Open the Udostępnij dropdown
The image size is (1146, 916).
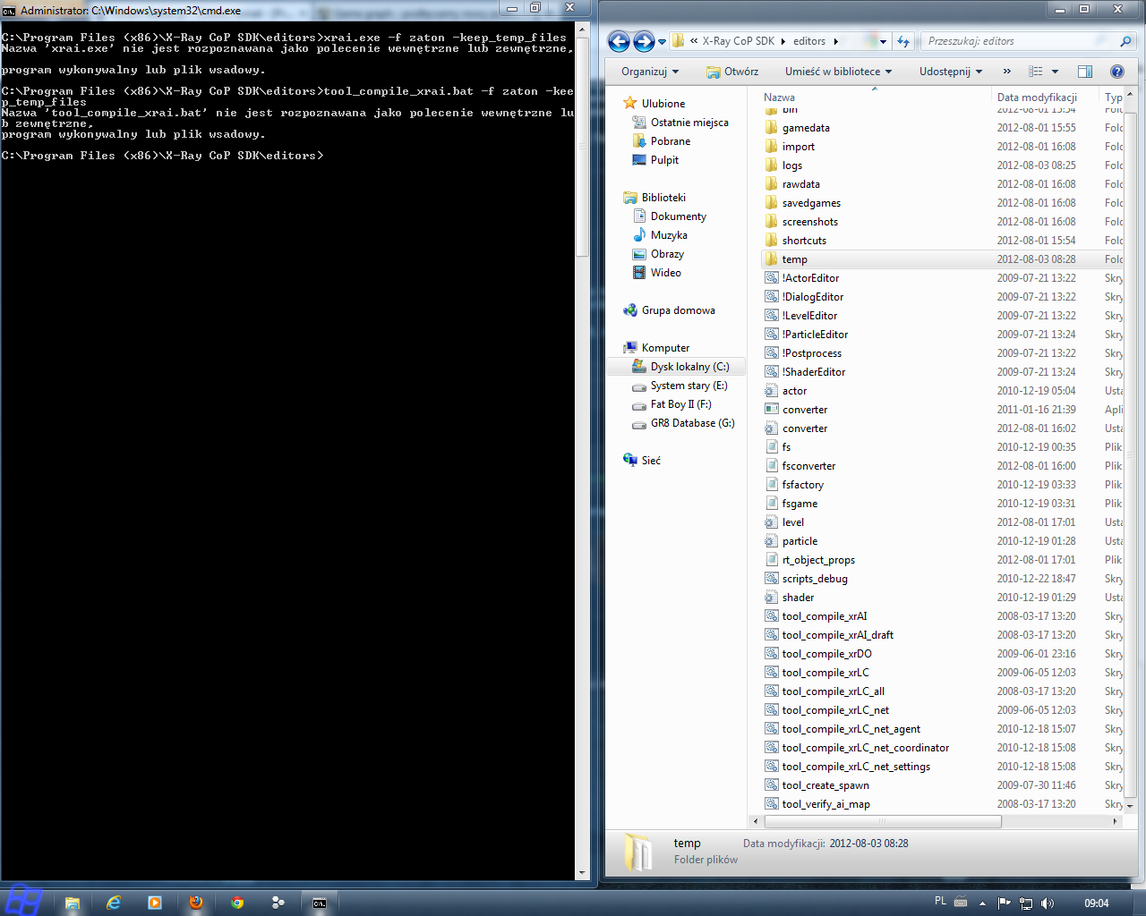point(951,72)
